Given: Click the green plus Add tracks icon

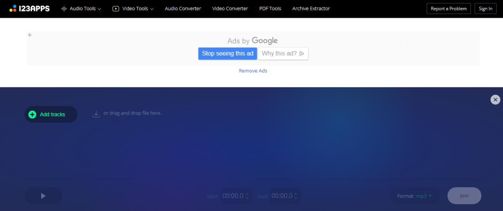Looking at the screenshot, I should pos(33,114).
